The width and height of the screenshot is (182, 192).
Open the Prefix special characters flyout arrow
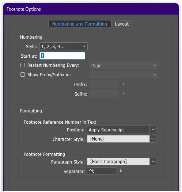(x=123, y=84)
